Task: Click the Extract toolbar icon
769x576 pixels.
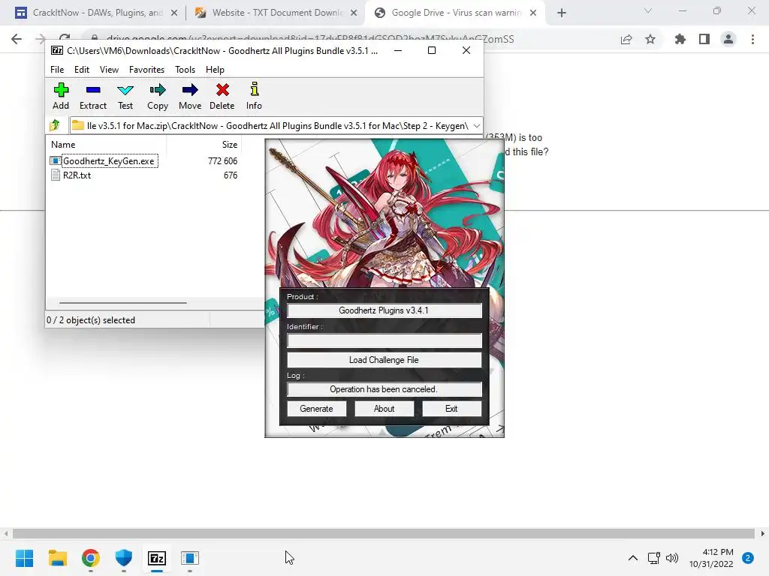Action: tap(92, 96)
